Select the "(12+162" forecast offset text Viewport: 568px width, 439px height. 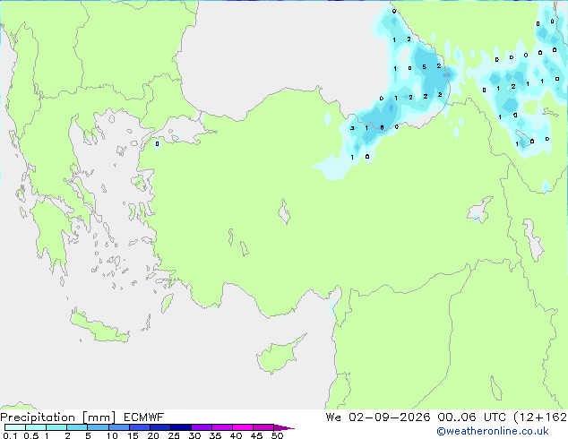[x=540, y=417]
